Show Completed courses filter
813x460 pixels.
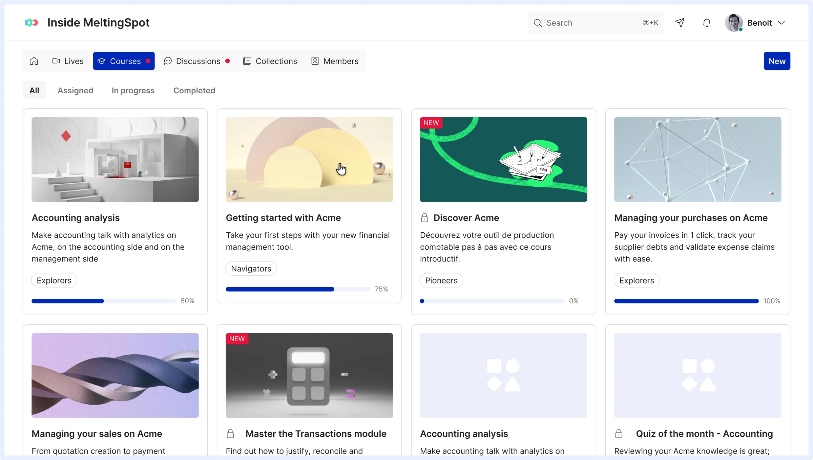pyautogui.click(x=194, y=90)
